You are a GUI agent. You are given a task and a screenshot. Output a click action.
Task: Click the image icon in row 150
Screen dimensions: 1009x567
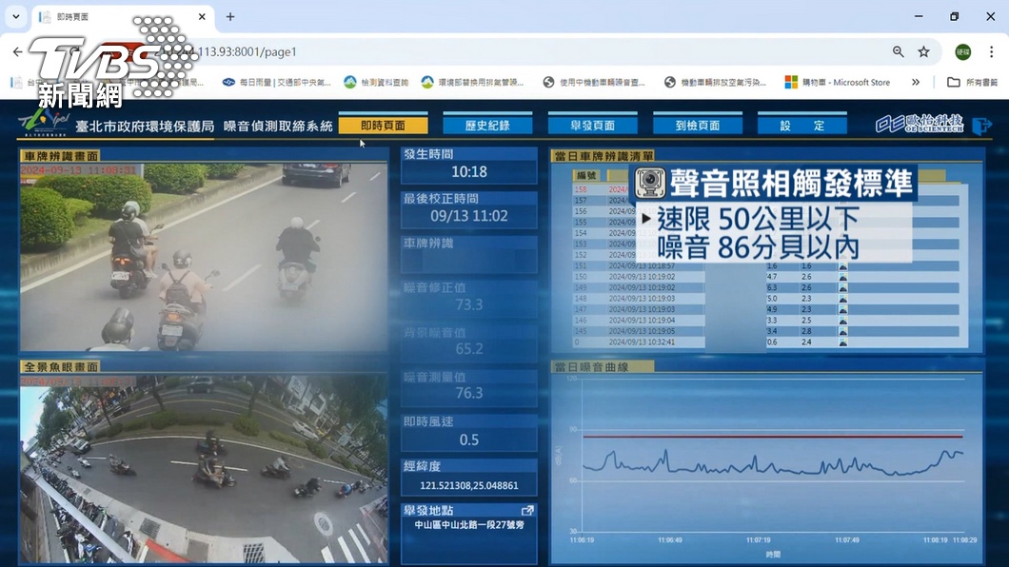[843, 277]
